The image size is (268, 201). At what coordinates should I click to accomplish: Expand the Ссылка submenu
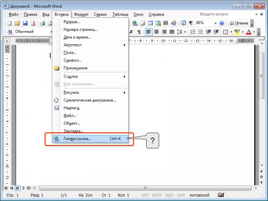click(x=90, y=76)
